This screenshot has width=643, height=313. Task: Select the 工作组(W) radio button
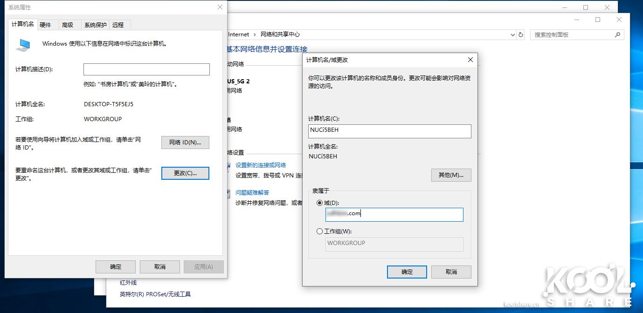320,231
